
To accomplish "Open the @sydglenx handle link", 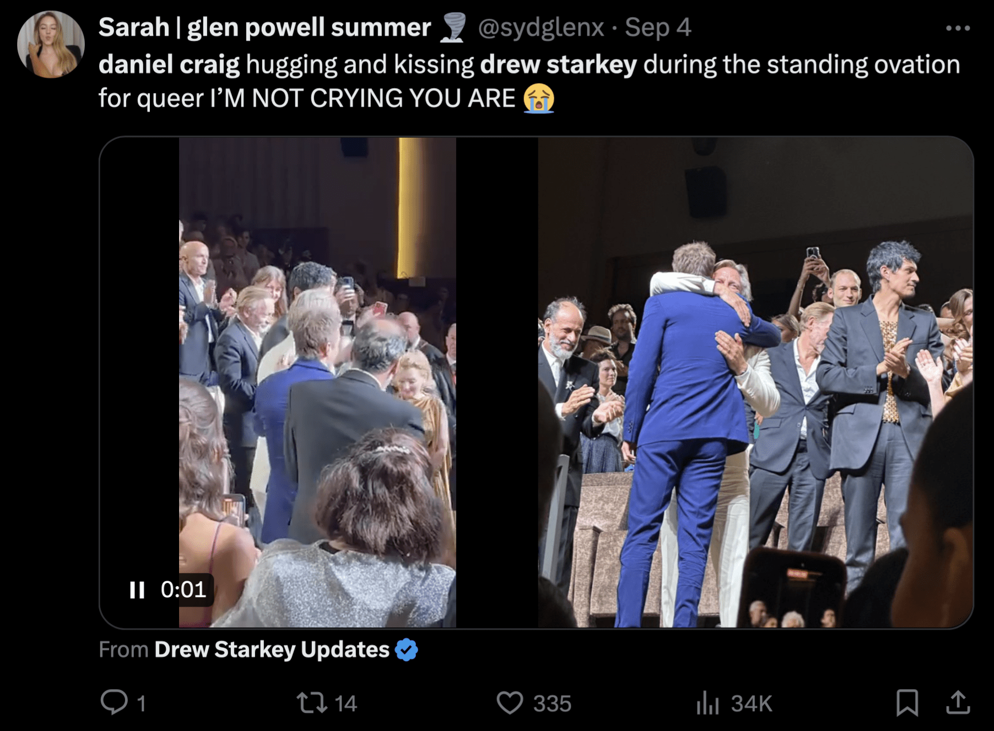I will 541,28.
